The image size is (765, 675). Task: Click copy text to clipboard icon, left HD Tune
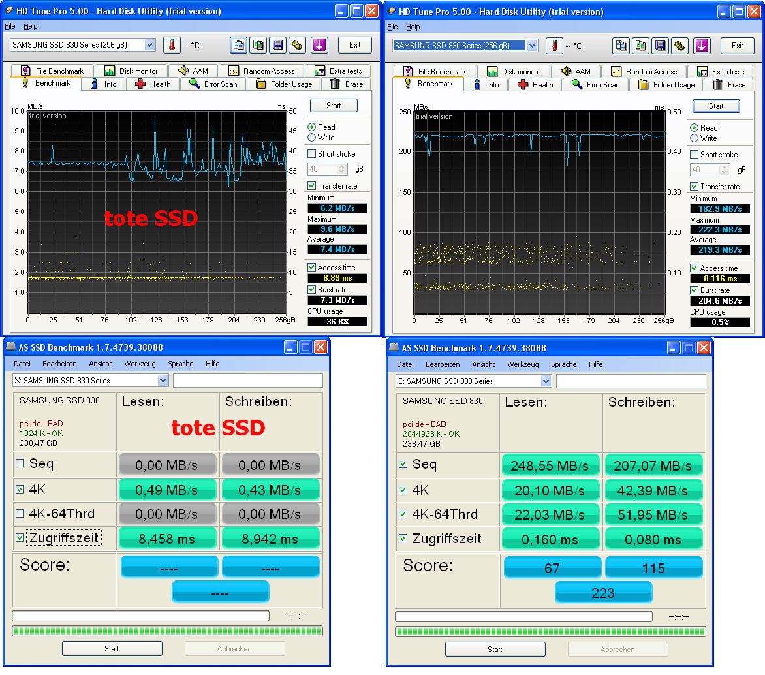[239, 45]
